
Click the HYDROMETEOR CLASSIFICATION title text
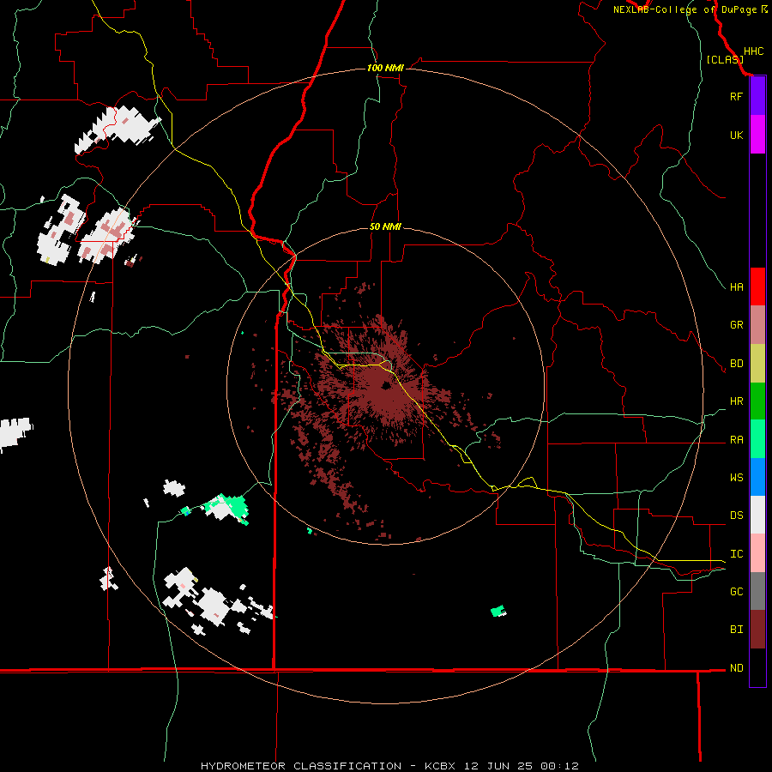click(x=301, y=766)
